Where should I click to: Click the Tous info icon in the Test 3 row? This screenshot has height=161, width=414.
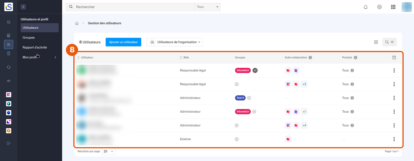(352, 98)
